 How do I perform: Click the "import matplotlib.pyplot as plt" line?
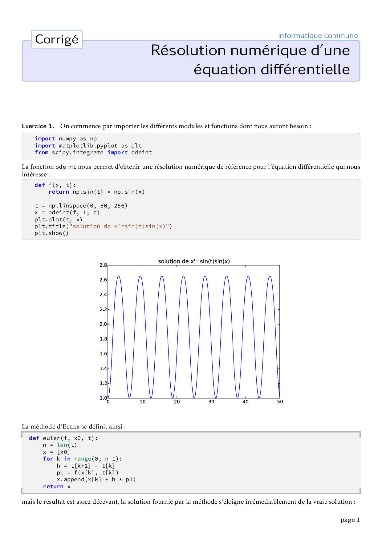[88, 146]
